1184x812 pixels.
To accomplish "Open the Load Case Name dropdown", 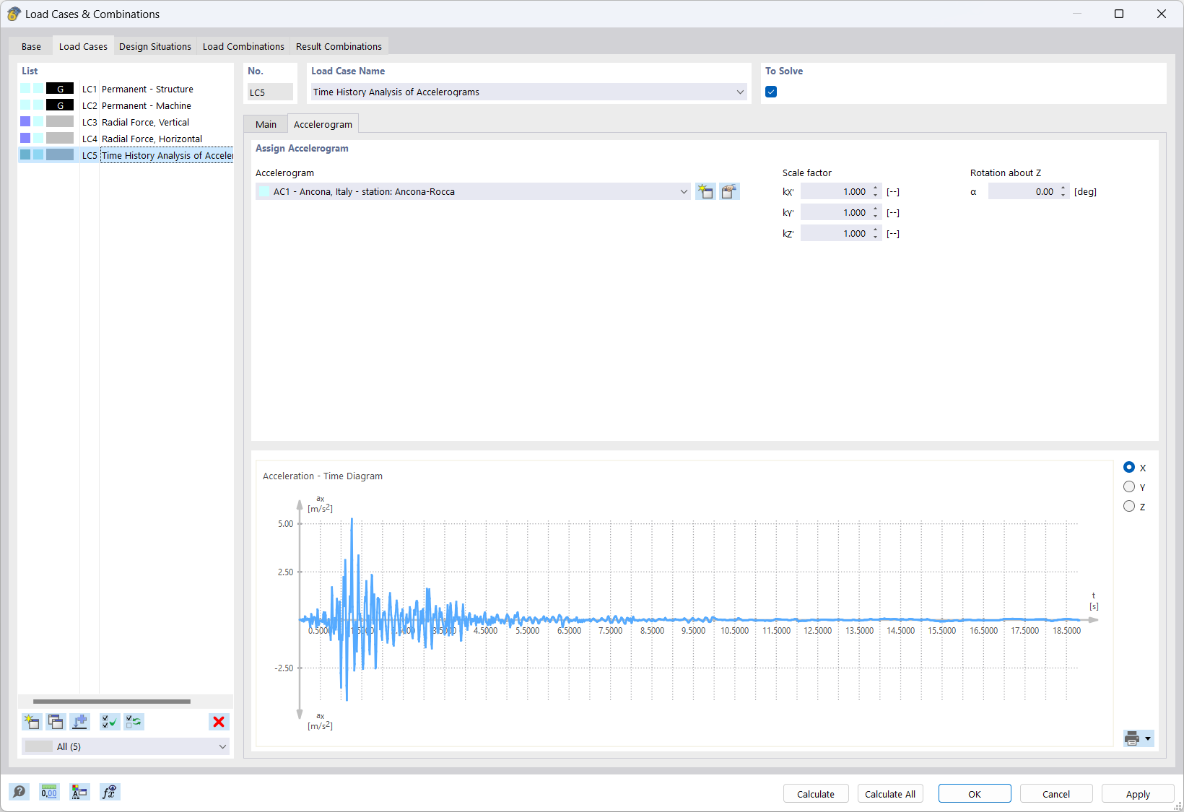I will 739,92.
